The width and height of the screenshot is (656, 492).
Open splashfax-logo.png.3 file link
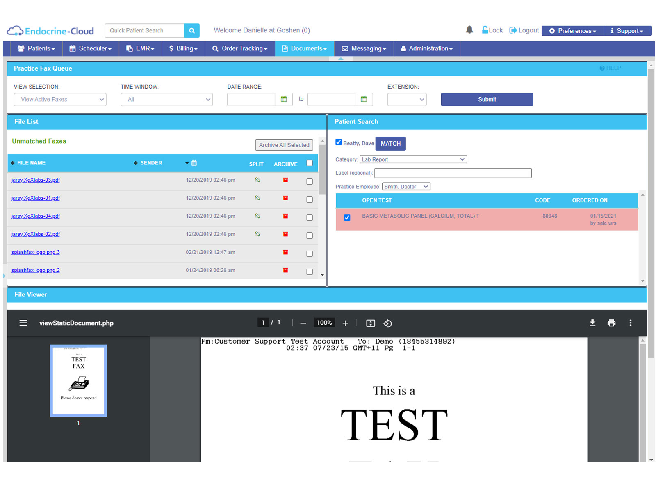click(x=36, y=252)
